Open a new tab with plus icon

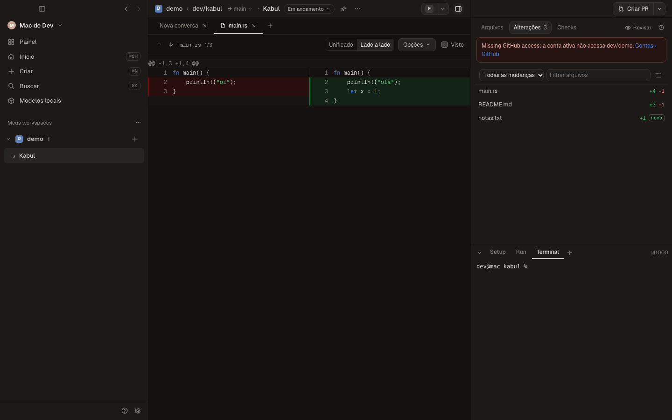[270, 26]
